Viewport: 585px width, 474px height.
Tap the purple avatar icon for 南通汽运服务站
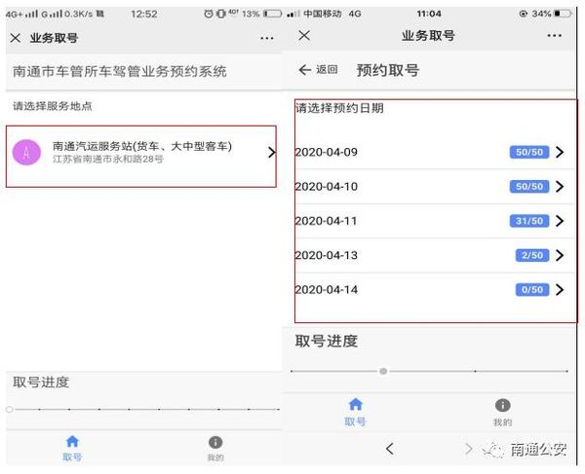[x=26, y=152]
